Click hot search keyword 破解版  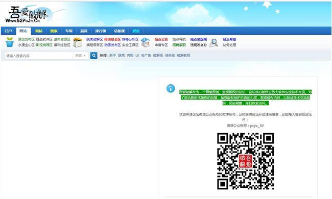pyautogui.click(x=158, y=56)
